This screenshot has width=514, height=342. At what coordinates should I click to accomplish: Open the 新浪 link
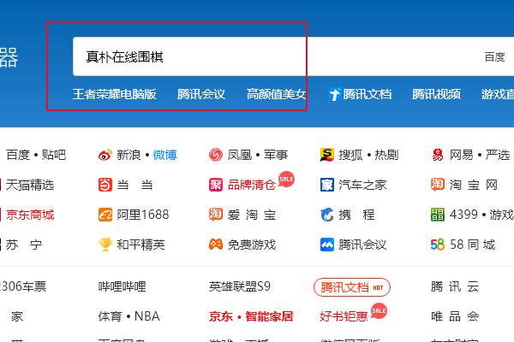coord(128,155)
